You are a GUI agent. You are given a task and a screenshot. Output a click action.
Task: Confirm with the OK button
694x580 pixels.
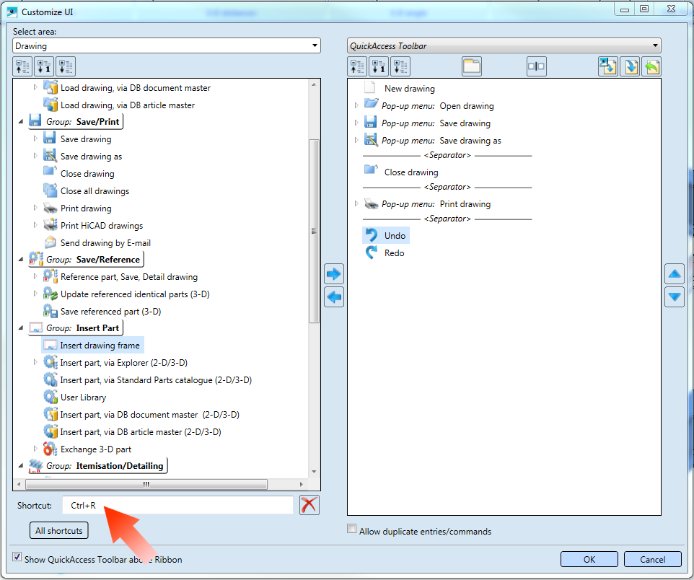coord(589,559)
